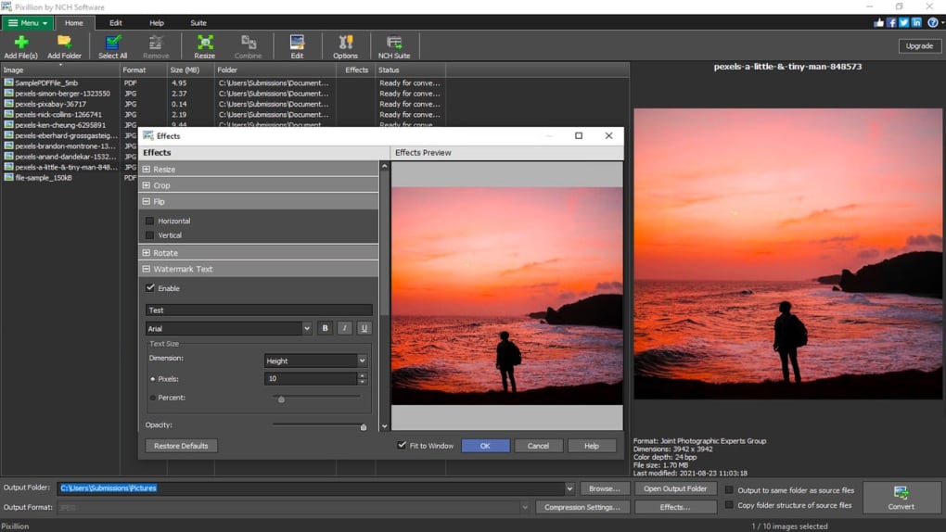This screenshot has width=946, height=532.
Task: Uncheck the watermark Enable checkbox
Action: tap(150, 288)
